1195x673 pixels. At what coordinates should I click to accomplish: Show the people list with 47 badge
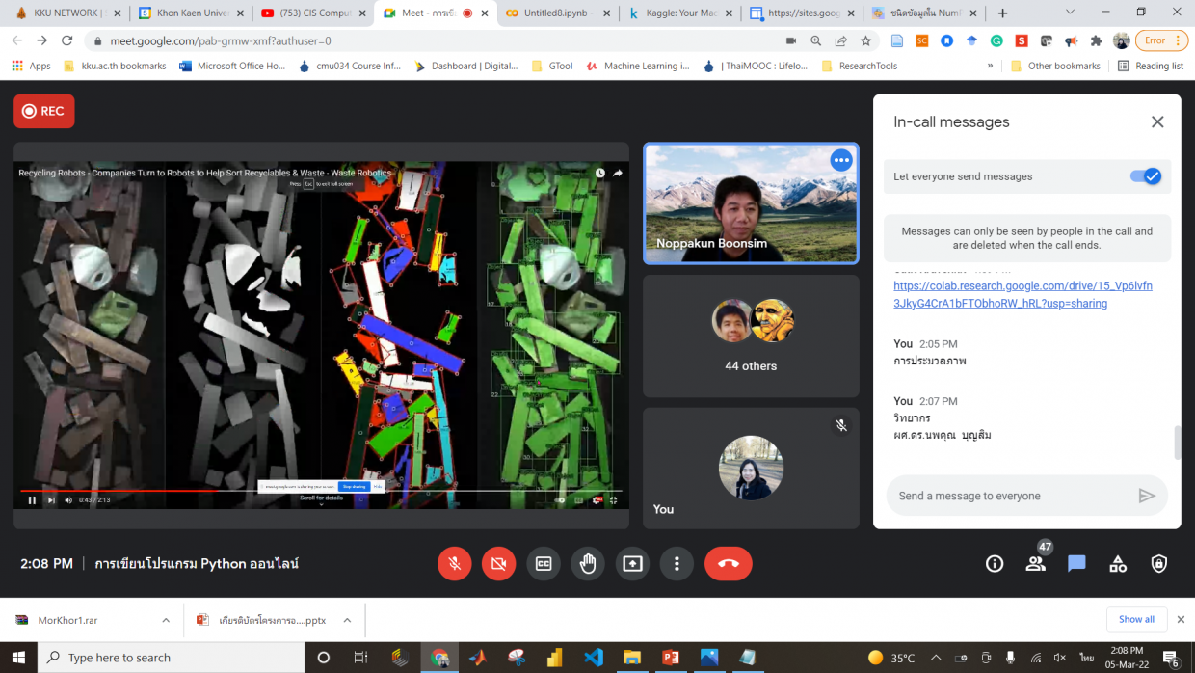1036,564
